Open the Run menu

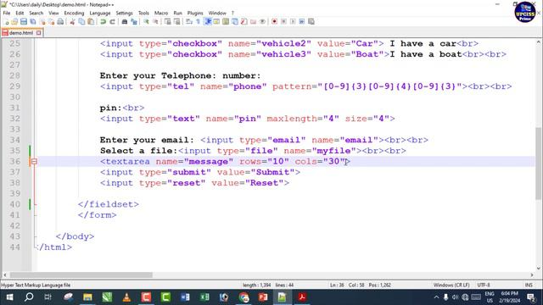[177, 13]
